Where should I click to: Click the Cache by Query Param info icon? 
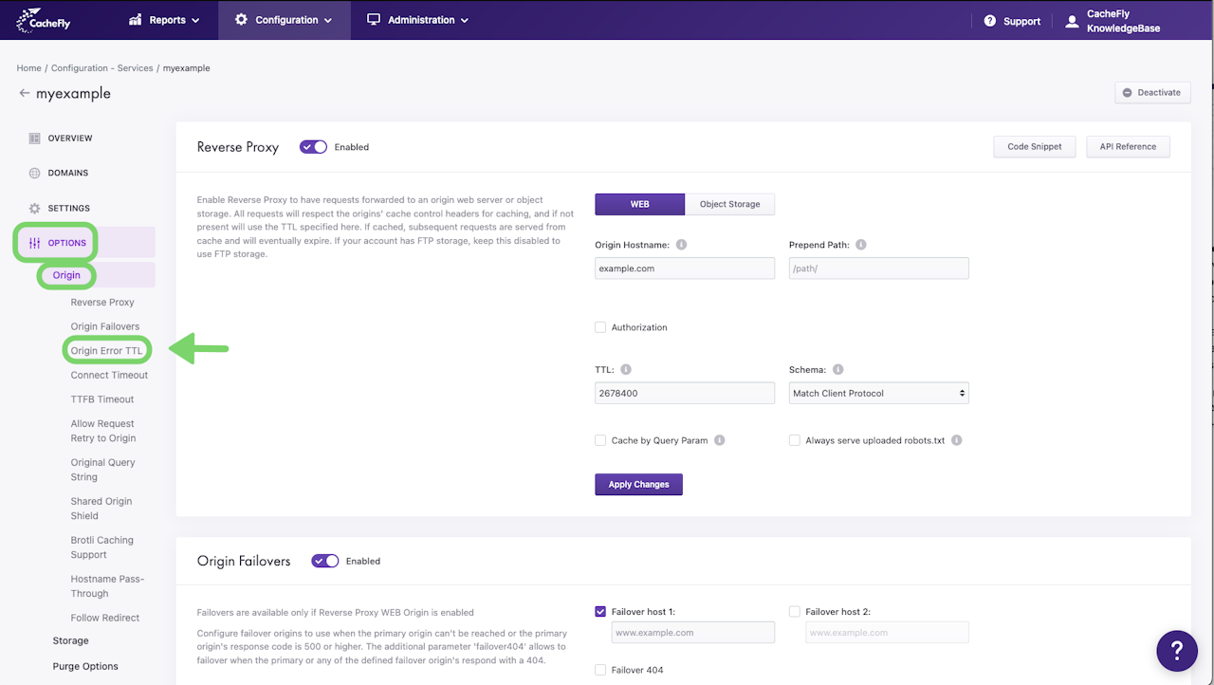coord(720,440)
